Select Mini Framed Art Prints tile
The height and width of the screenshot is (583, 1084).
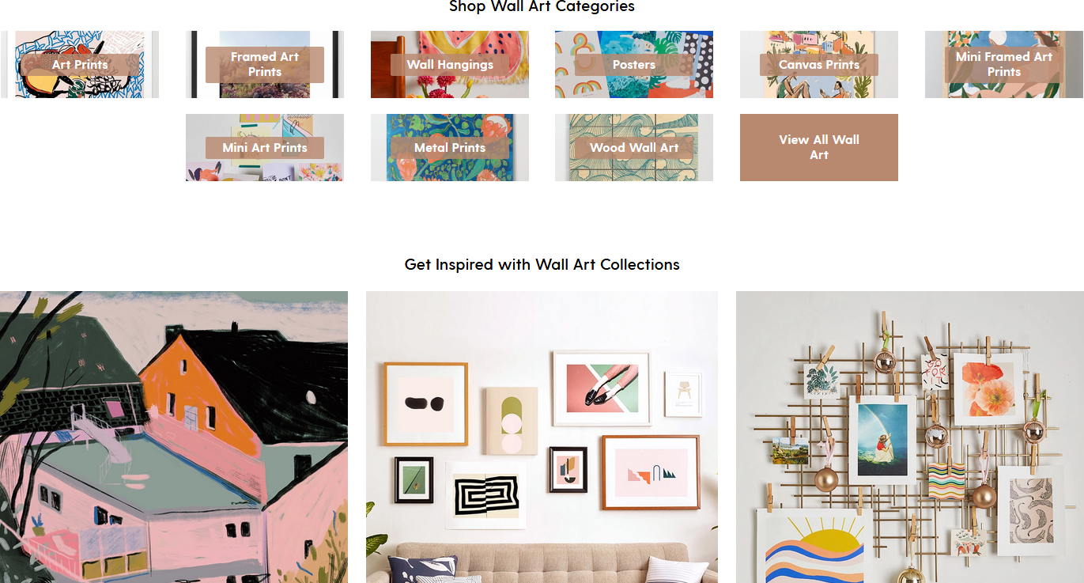click(1004, 65)
